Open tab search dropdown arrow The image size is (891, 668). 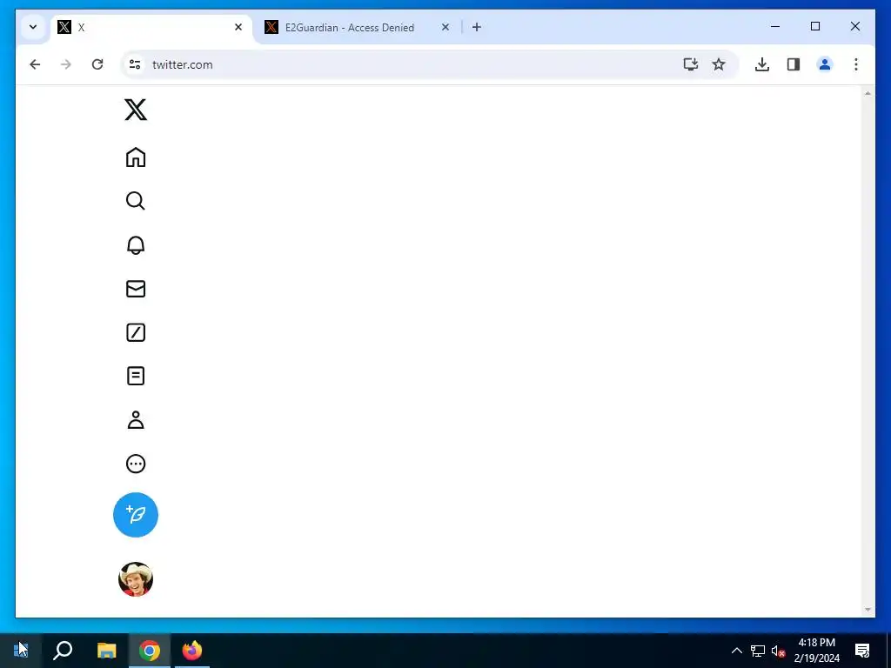33,27
